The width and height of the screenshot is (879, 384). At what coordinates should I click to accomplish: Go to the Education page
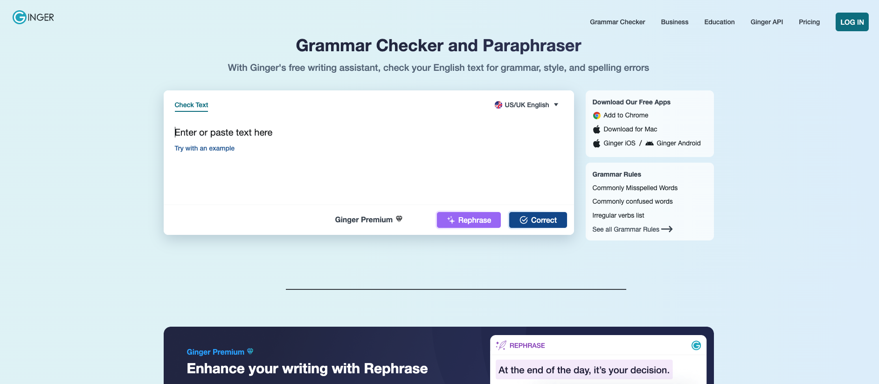tap(719, 22)
